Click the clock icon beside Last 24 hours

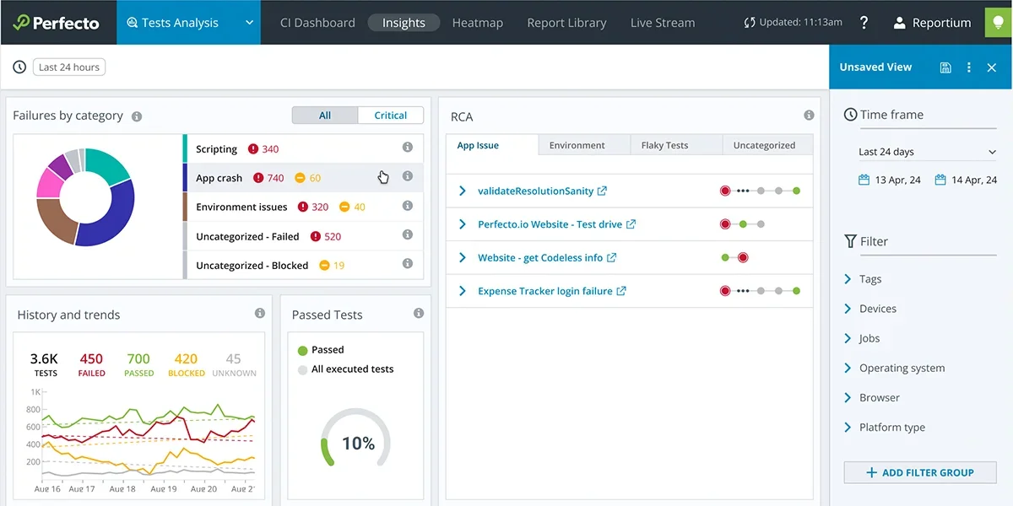click(x=19, y=67)
